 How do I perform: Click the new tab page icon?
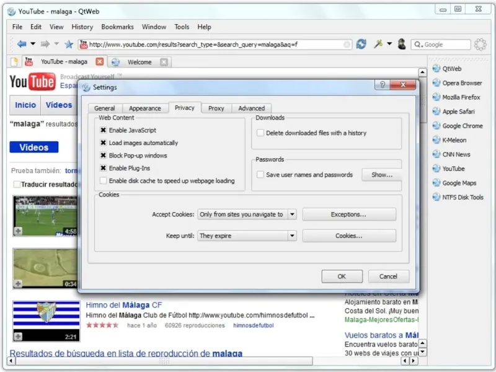coord(14,61)
